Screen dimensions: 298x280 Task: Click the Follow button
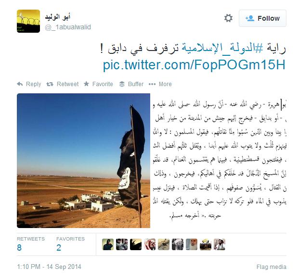point(262,18)
